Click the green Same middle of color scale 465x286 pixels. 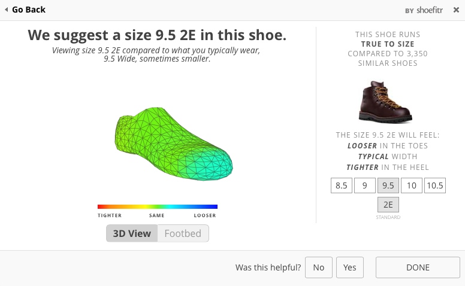(157, 206)
